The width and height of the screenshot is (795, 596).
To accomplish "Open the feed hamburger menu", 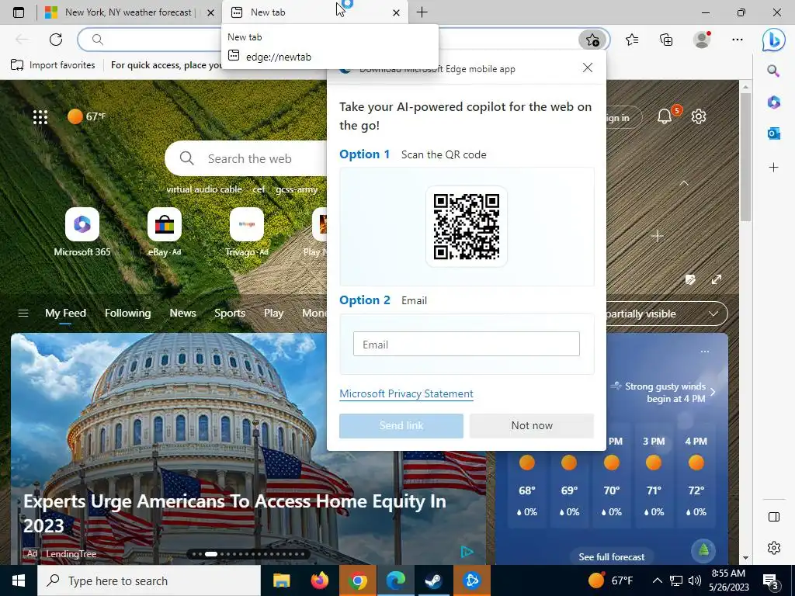I will click(23, 314).
